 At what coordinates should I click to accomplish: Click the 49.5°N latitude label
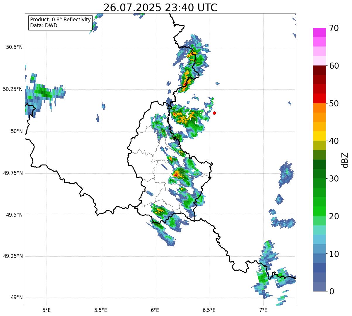coord(14,215)
